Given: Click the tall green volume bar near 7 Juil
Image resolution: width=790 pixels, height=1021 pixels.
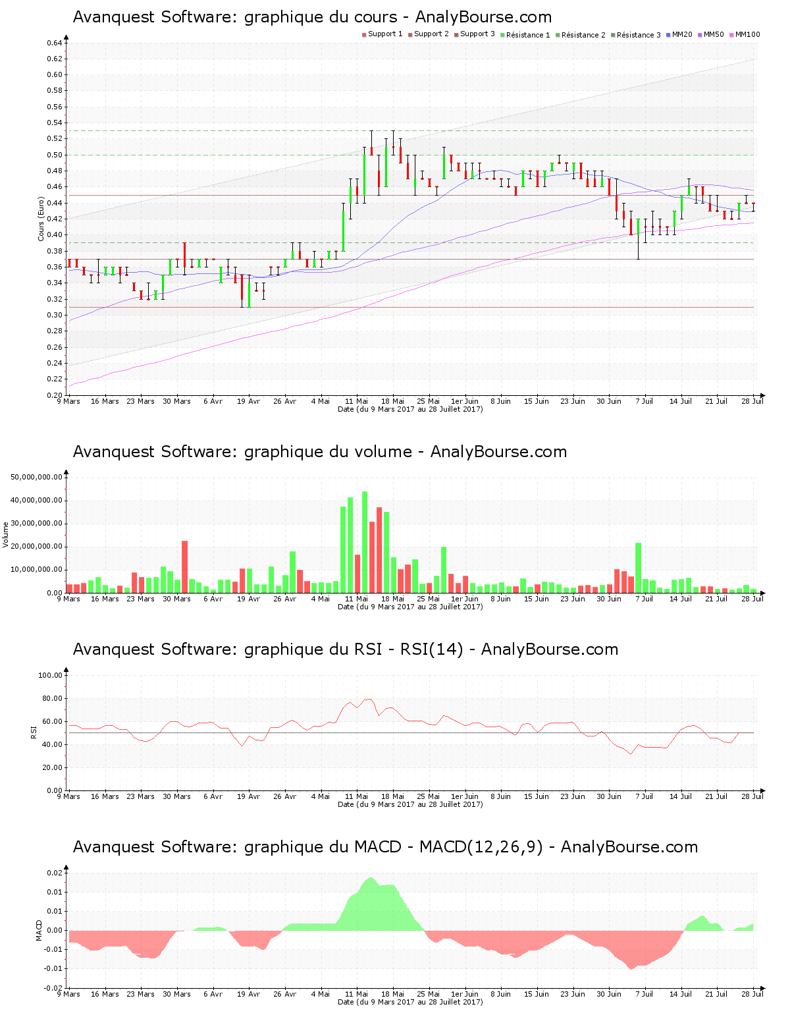Looking at the screenshot, I should [639, 568].
